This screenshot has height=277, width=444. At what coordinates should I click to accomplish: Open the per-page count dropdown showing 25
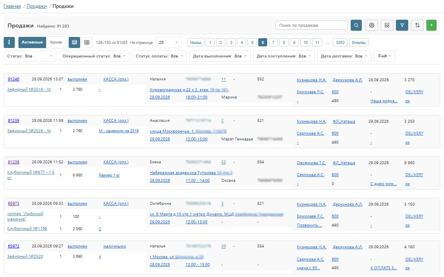(168, 42)
